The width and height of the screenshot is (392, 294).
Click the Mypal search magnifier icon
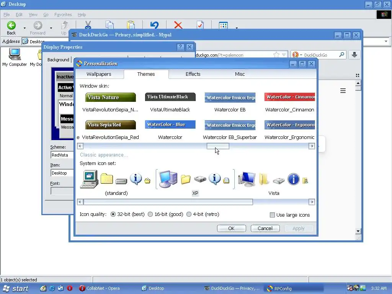pos(342,55)
